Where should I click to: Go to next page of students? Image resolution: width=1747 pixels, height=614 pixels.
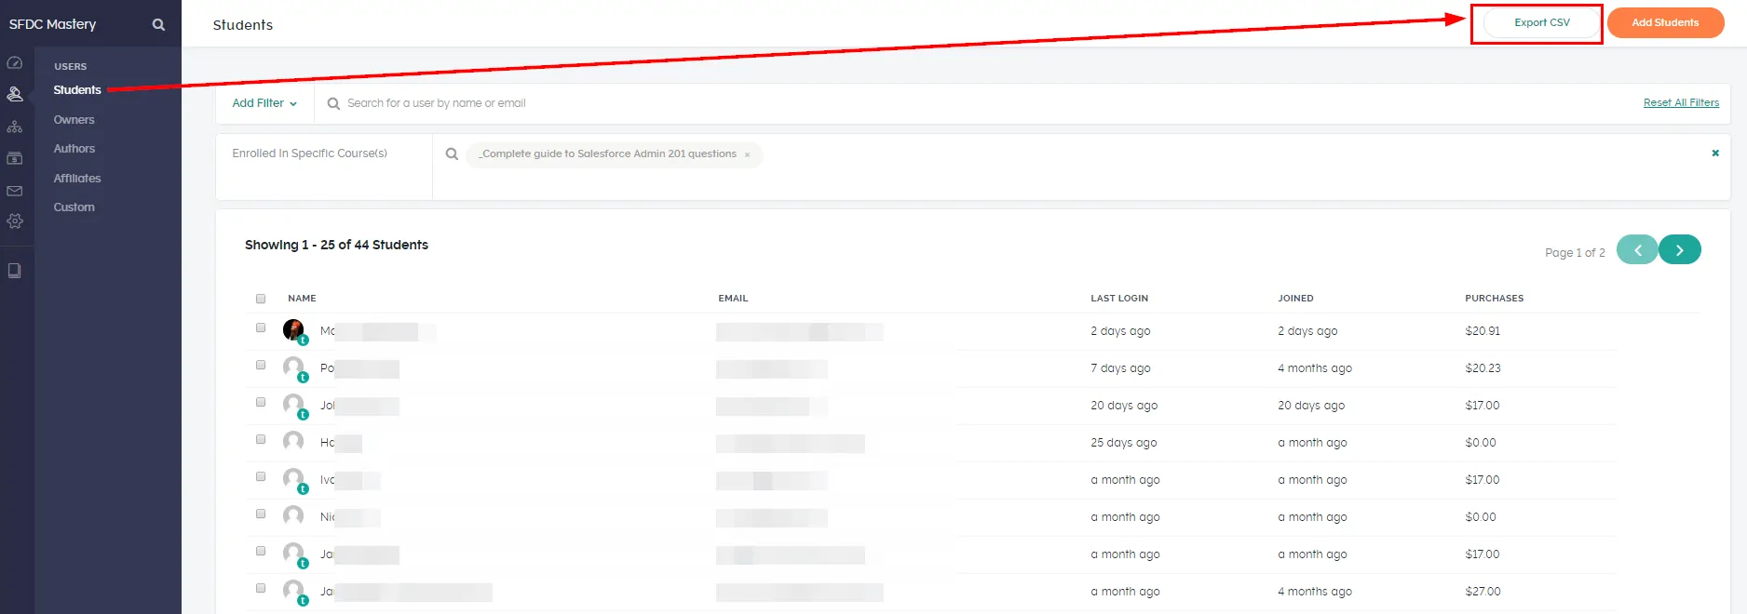(x=1679, y=250)
